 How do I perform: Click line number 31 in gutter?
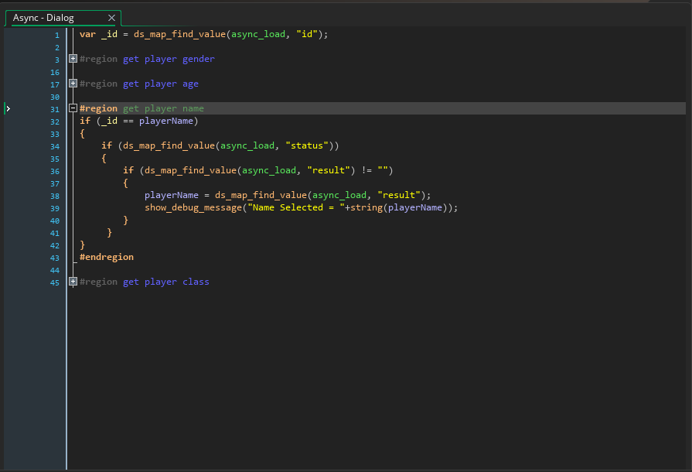[x=55, y=109]
